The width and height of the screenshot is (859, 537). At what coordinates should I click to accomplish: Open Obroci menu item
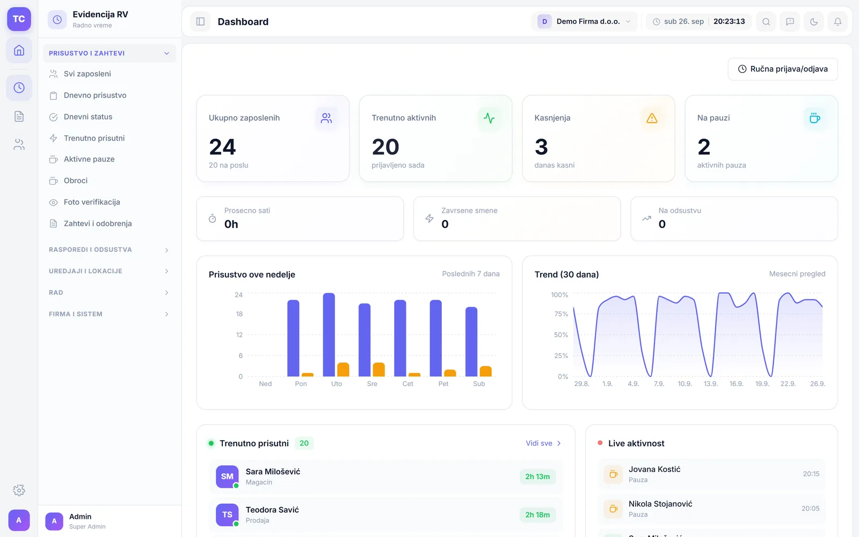[x=110, y=180]
